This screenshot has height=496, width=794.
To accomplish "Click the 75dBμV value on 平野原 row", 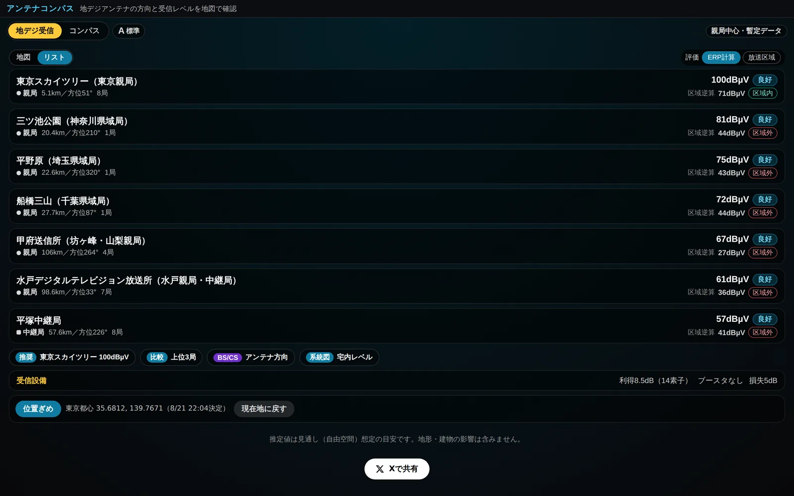I will pos(732,160).
